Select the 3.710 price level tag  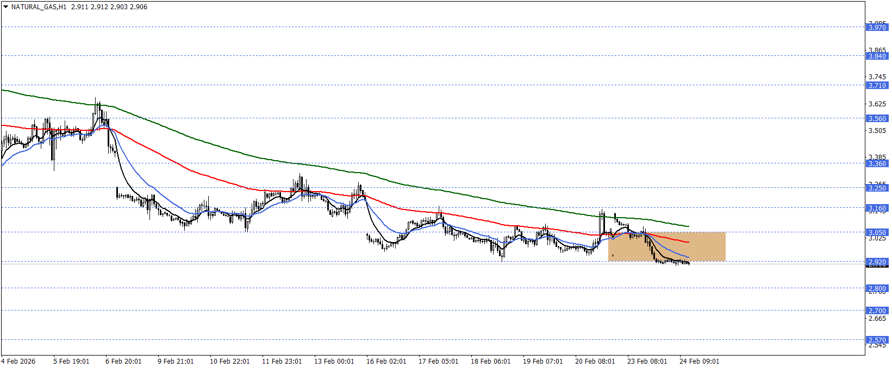[x=876, y=86]
